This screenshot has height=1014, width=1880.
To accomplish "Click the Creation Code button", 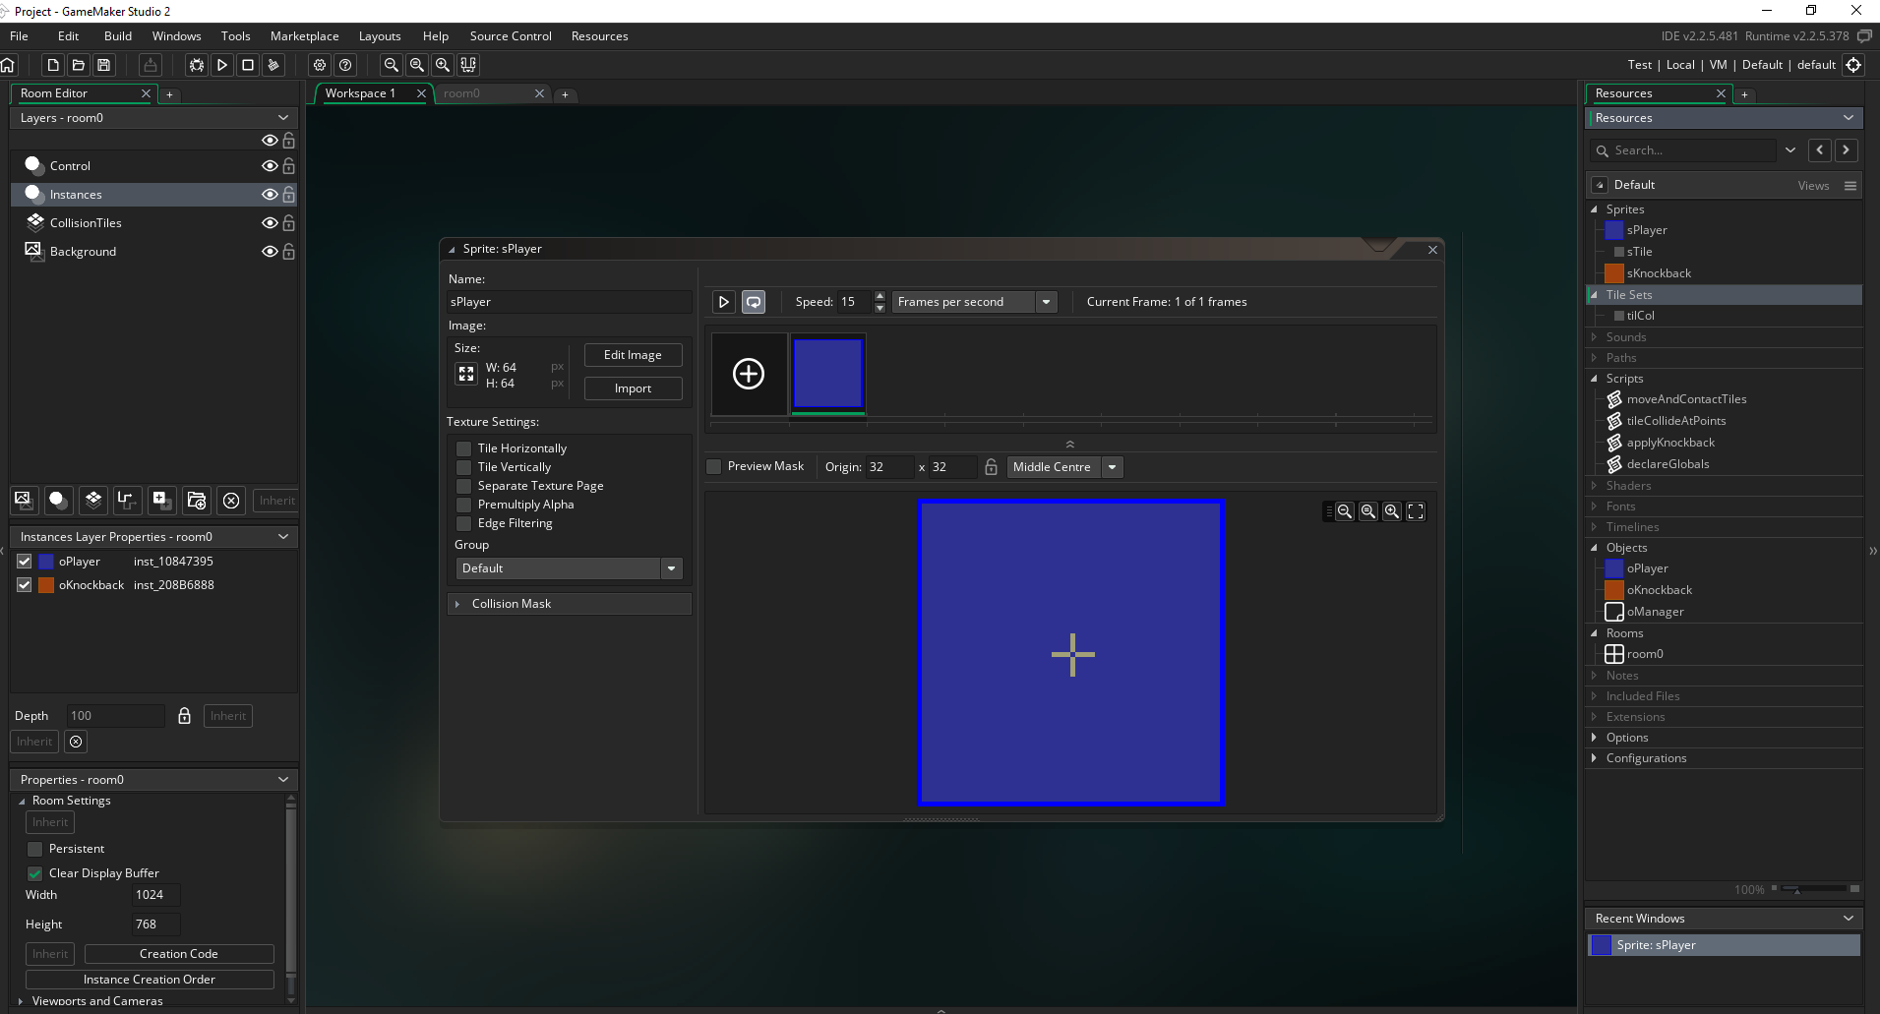I will point(179,954).
